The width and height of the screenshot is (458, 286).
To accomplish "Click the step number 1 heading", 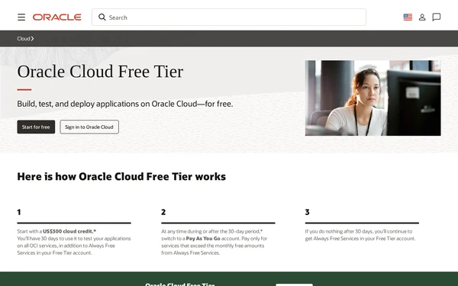I will 19,212.
